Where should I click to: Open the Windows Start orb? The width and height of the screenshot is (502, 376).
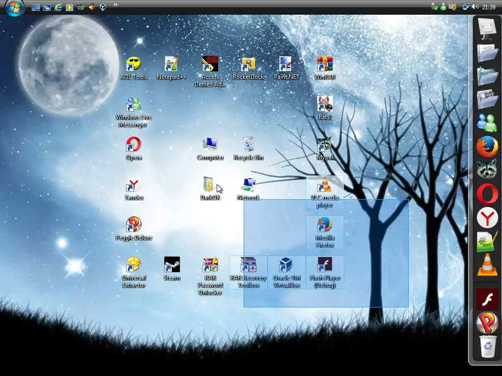15,7
